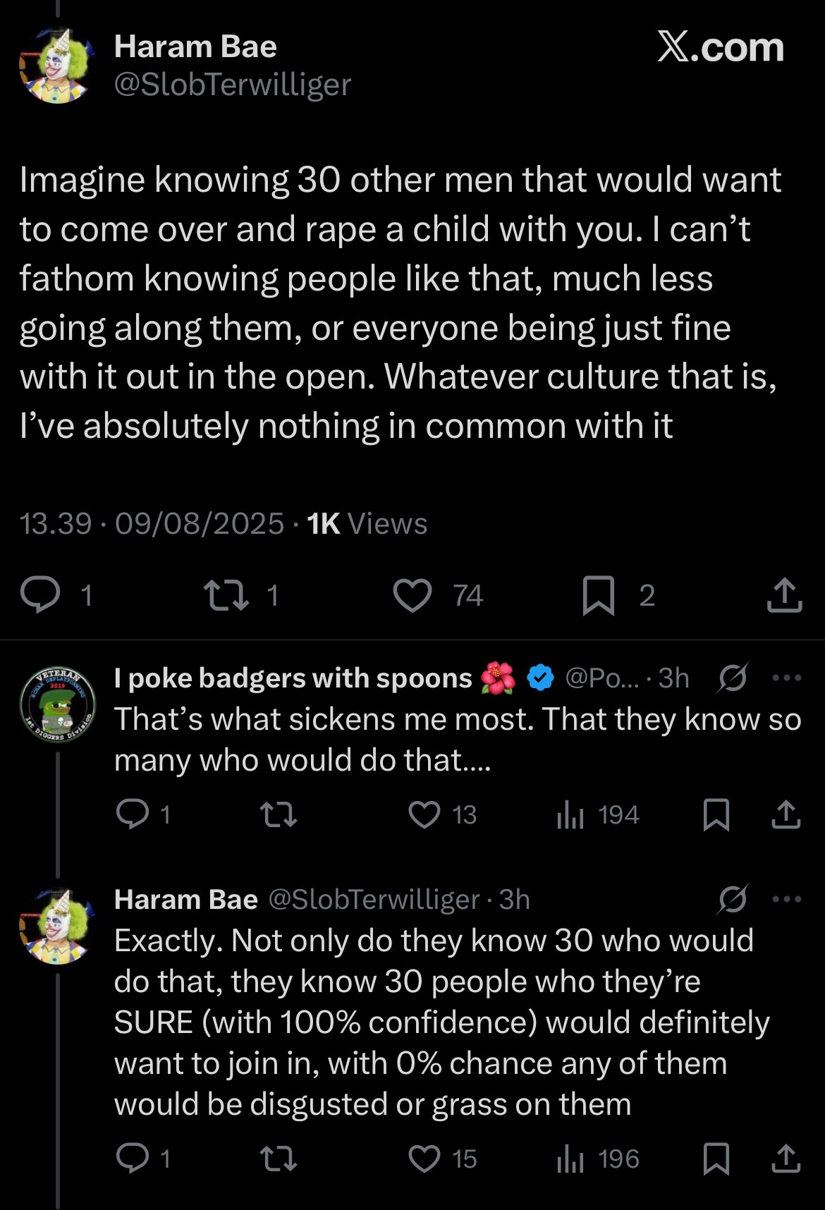Open @SlobTerwilliger handle in main post

point(232,85)
